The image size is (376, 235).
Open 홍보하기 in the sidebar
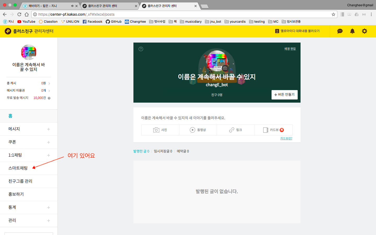pyautogui.click(x=29, y=195)
